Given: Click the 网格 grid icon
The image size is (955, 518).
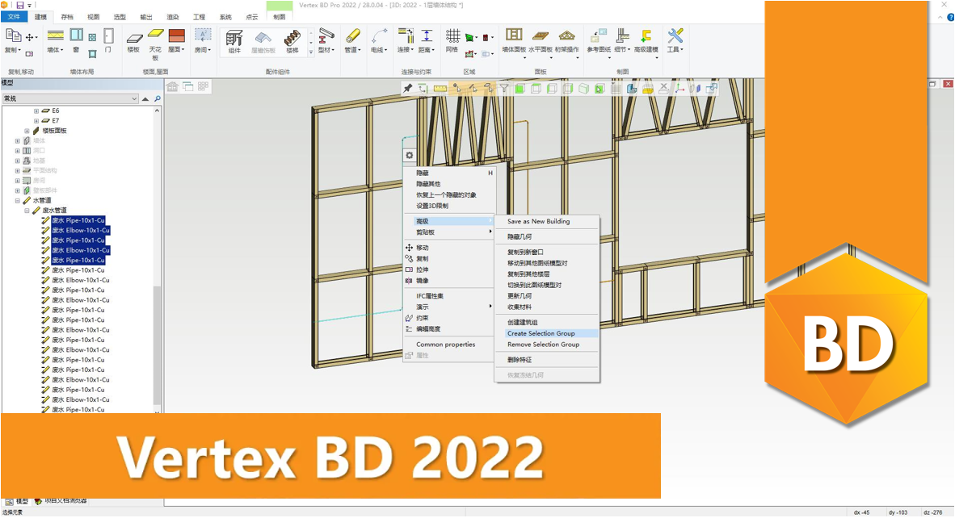Looking at the screenshot, I should 452,36.
